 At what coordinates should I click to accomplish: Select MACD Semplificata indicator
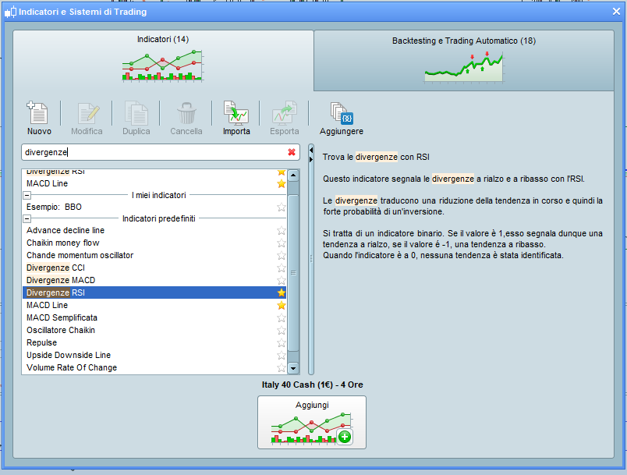154,318
